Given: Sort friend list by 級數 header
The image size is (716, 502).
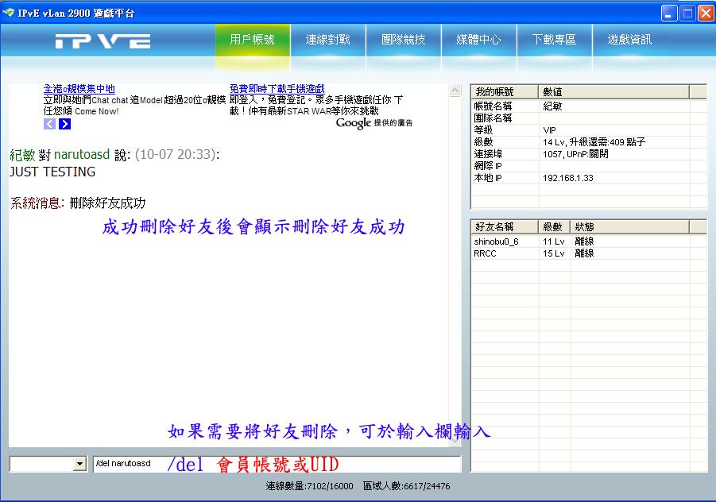Looking at the screenshot, I should pos(555,227).
